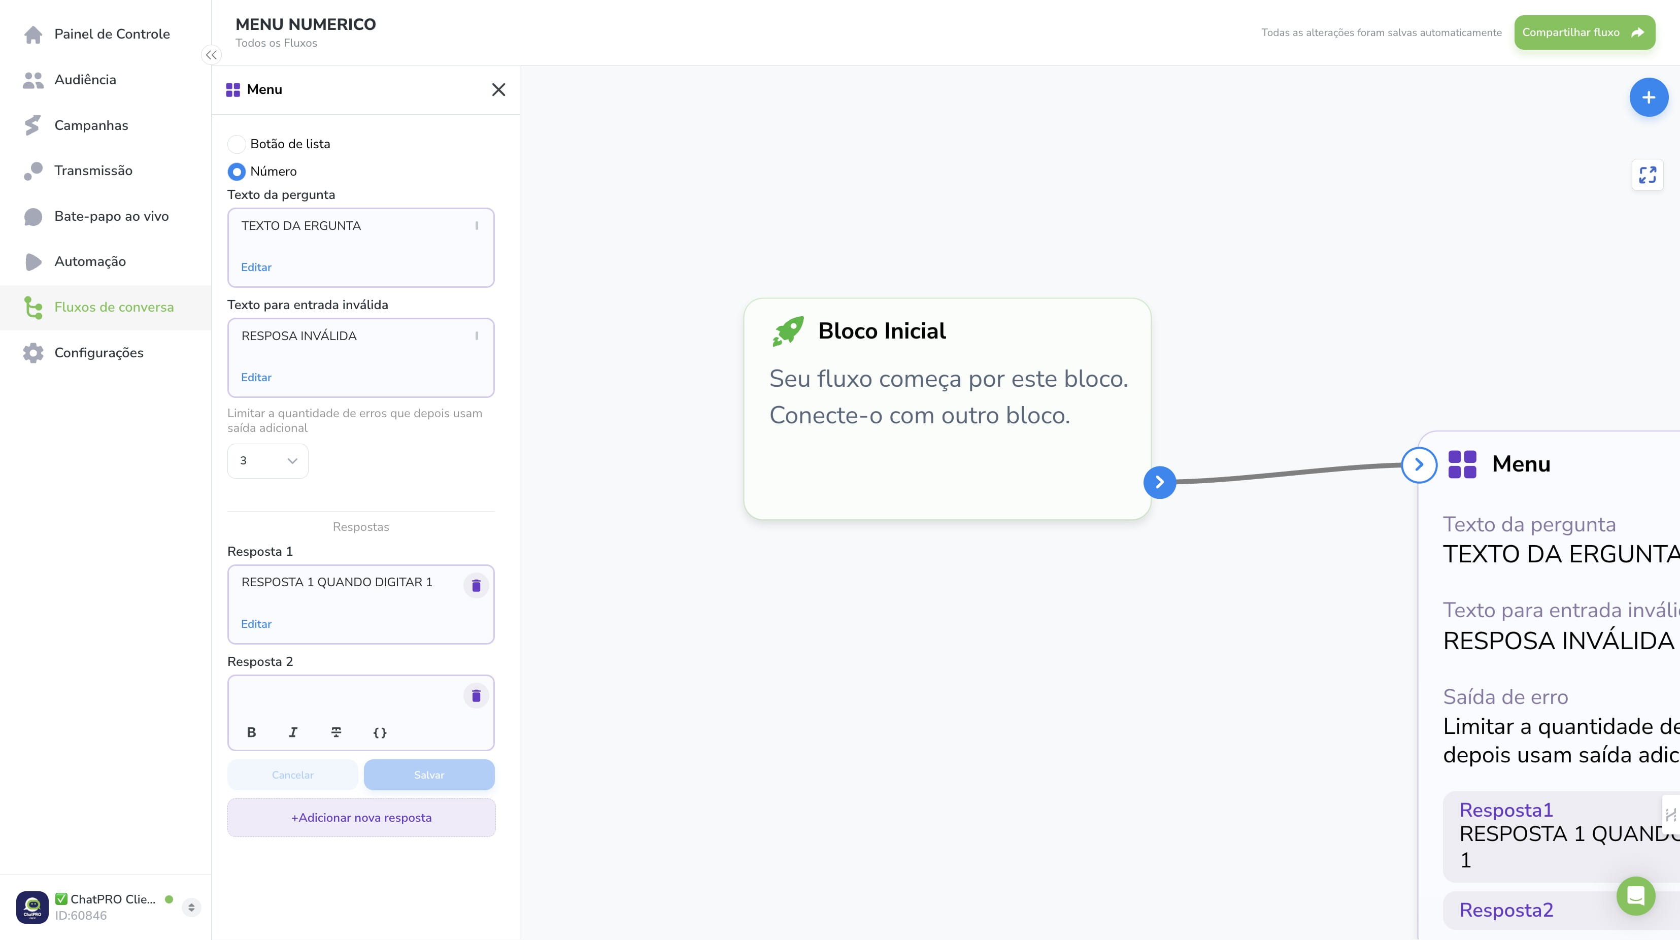This screenshot has height=940, width=1680.
Task: Insert a variable with curly braces button
Action: tap(380, 732)
